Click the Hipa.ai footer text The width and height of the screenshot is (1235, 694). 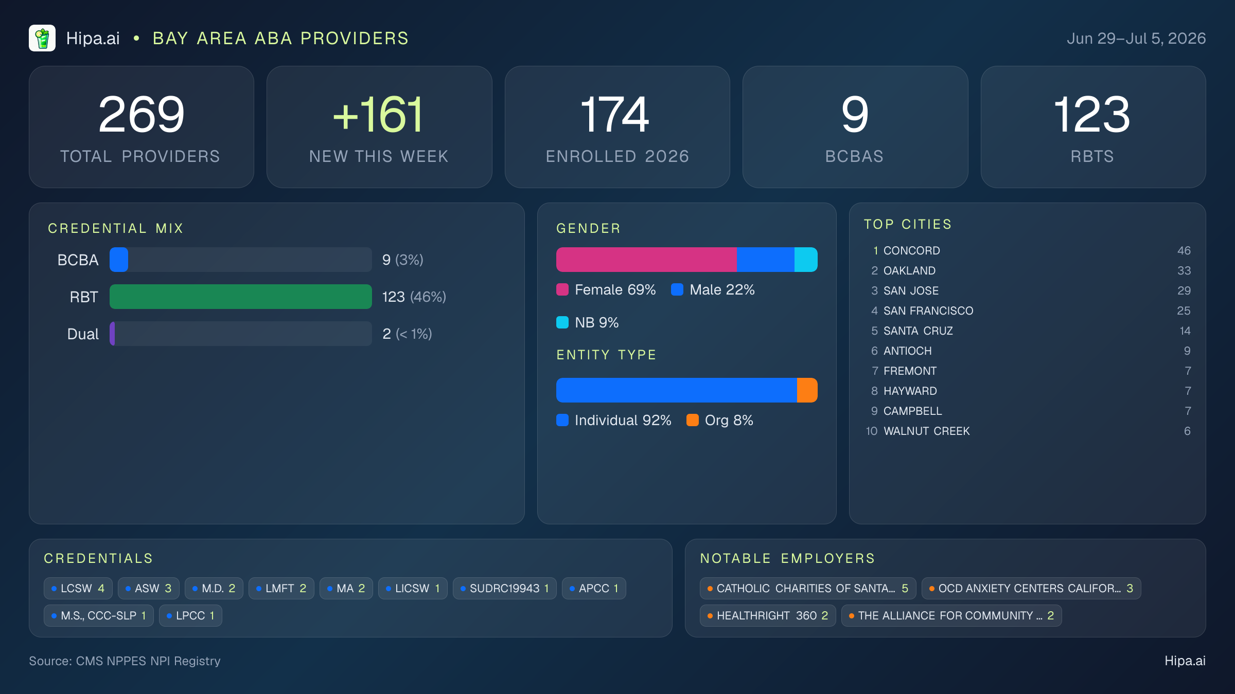(1185, 661)
